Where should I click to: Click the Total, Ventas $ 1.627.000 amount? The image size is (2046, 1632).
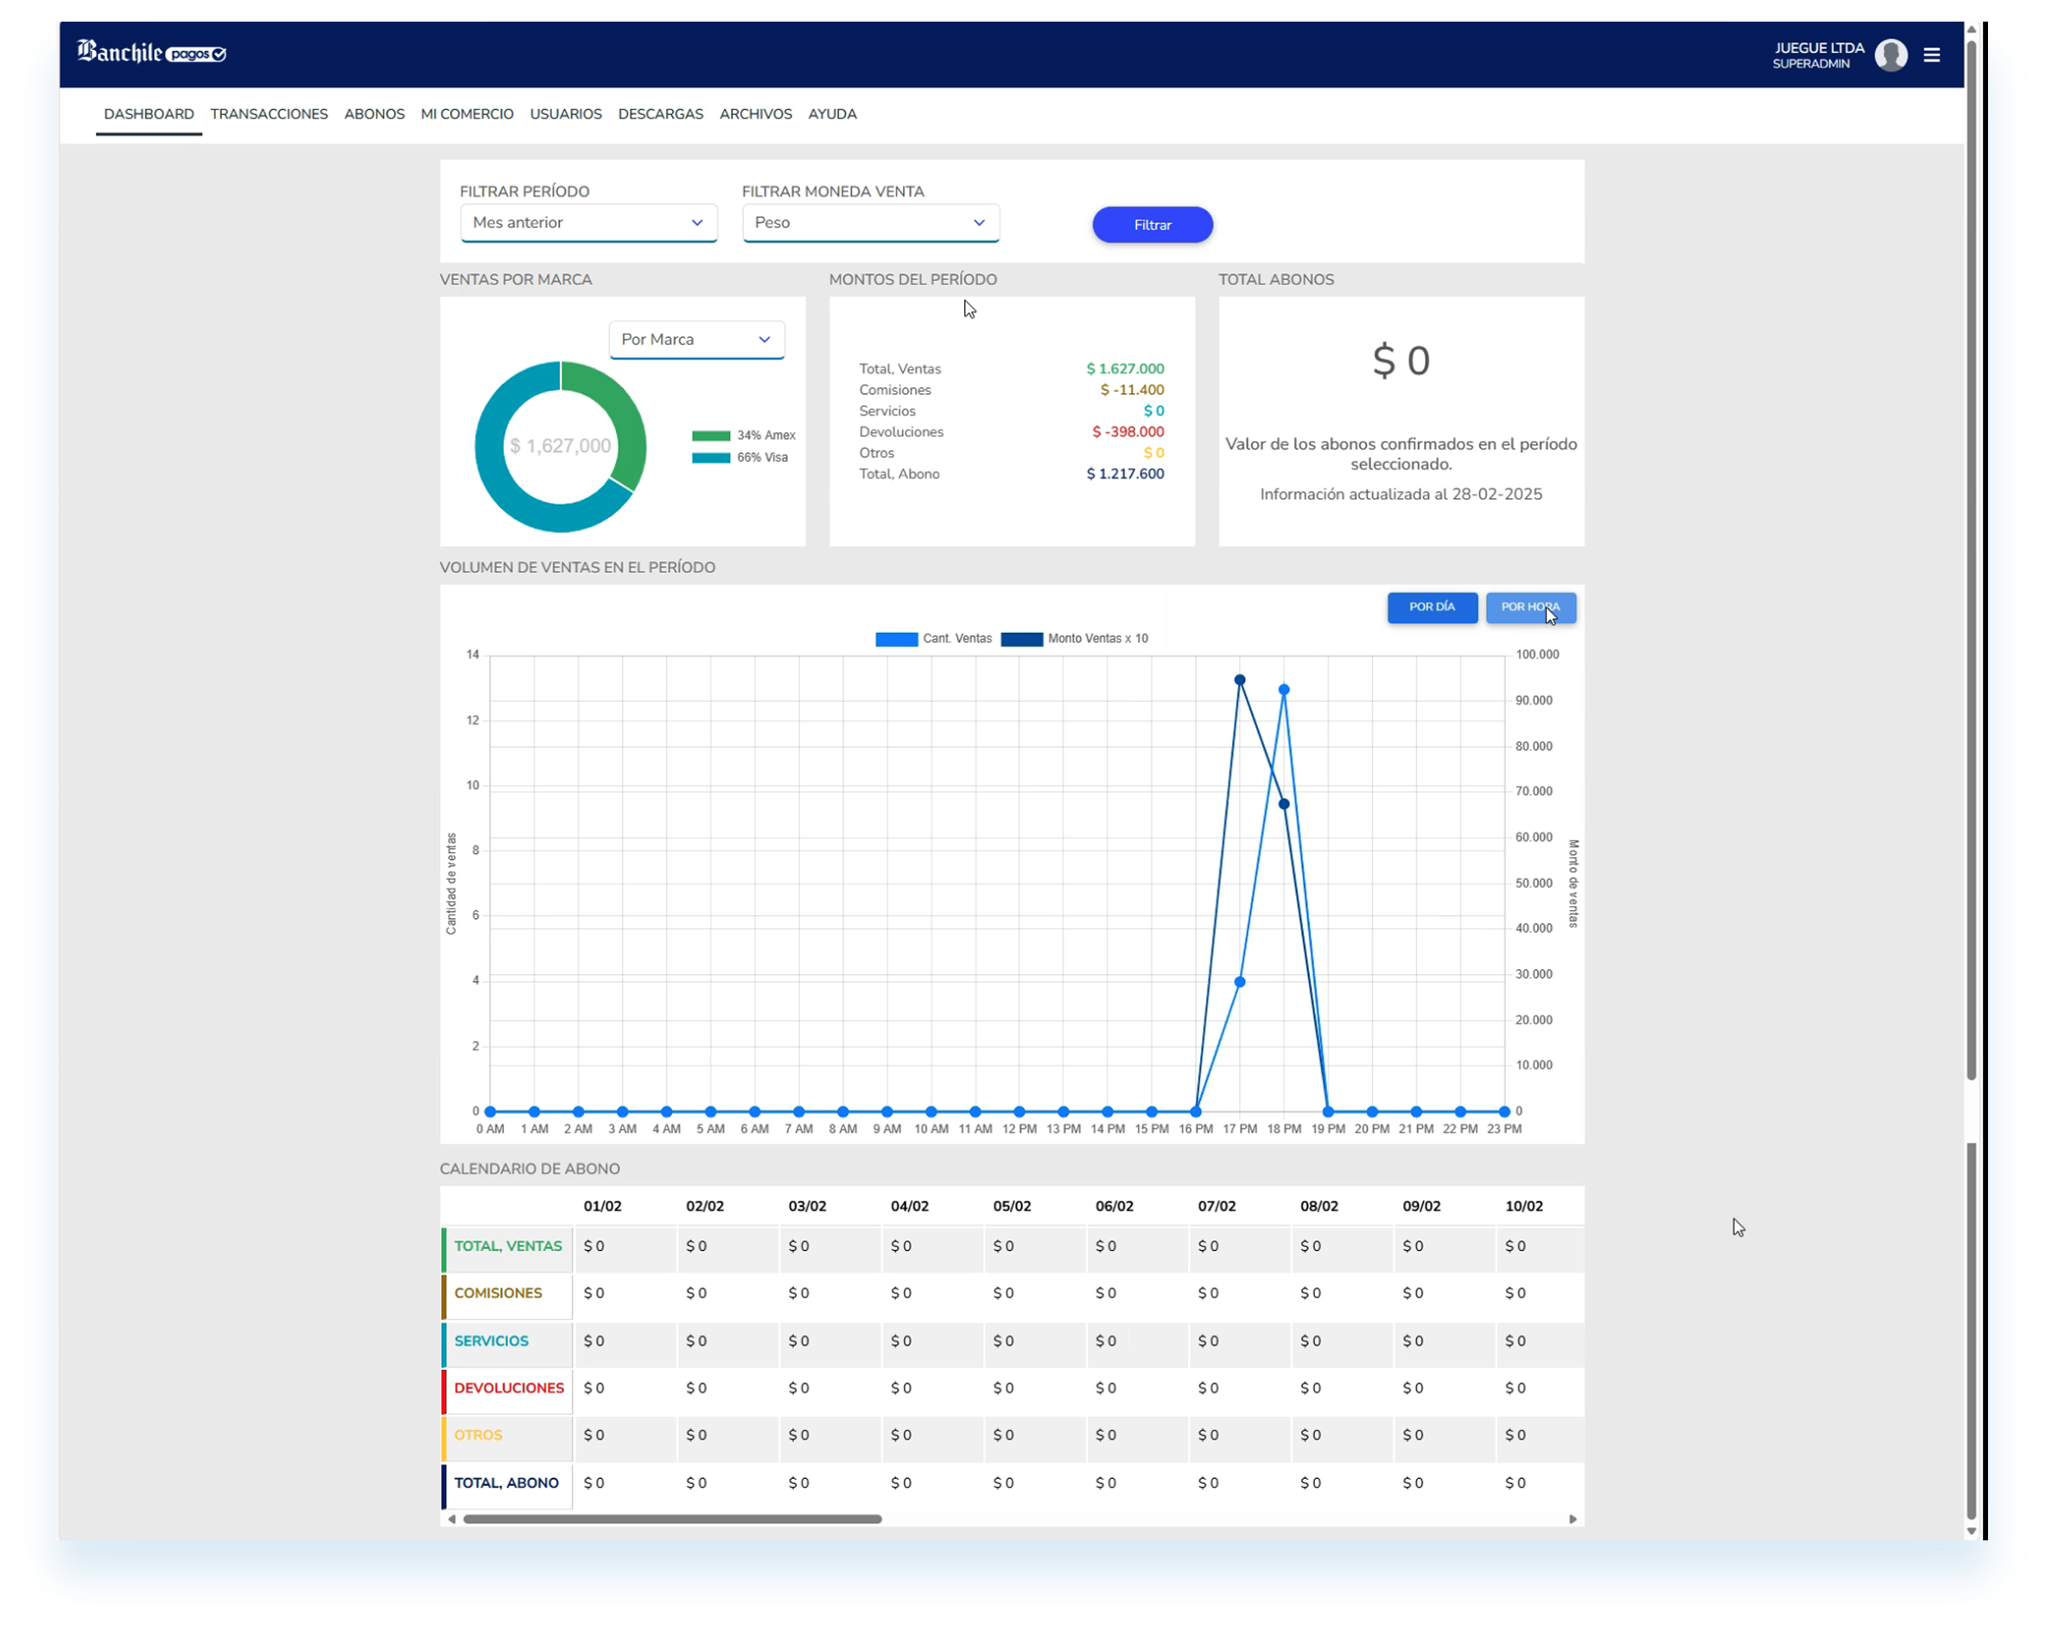point(1125,368)
